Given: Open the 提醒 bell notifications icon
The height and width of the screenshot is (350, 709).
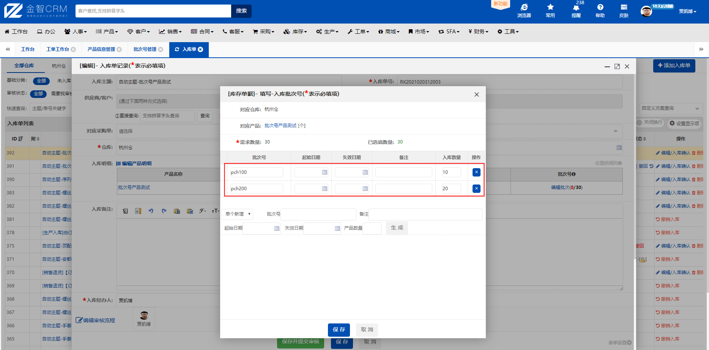Looking at the screenshot, I should (x=576, y=11).
